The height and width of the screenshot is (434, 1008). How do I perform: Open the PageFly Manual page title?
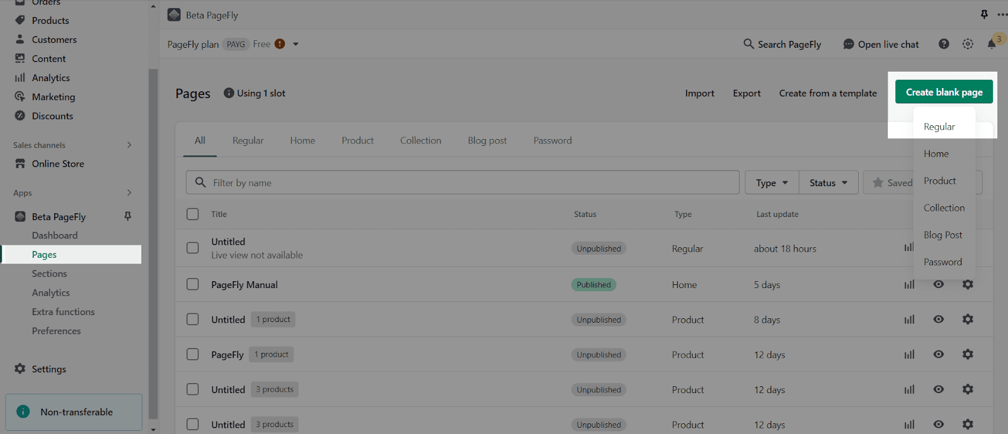pyautogui.click(x=244, y=284)
